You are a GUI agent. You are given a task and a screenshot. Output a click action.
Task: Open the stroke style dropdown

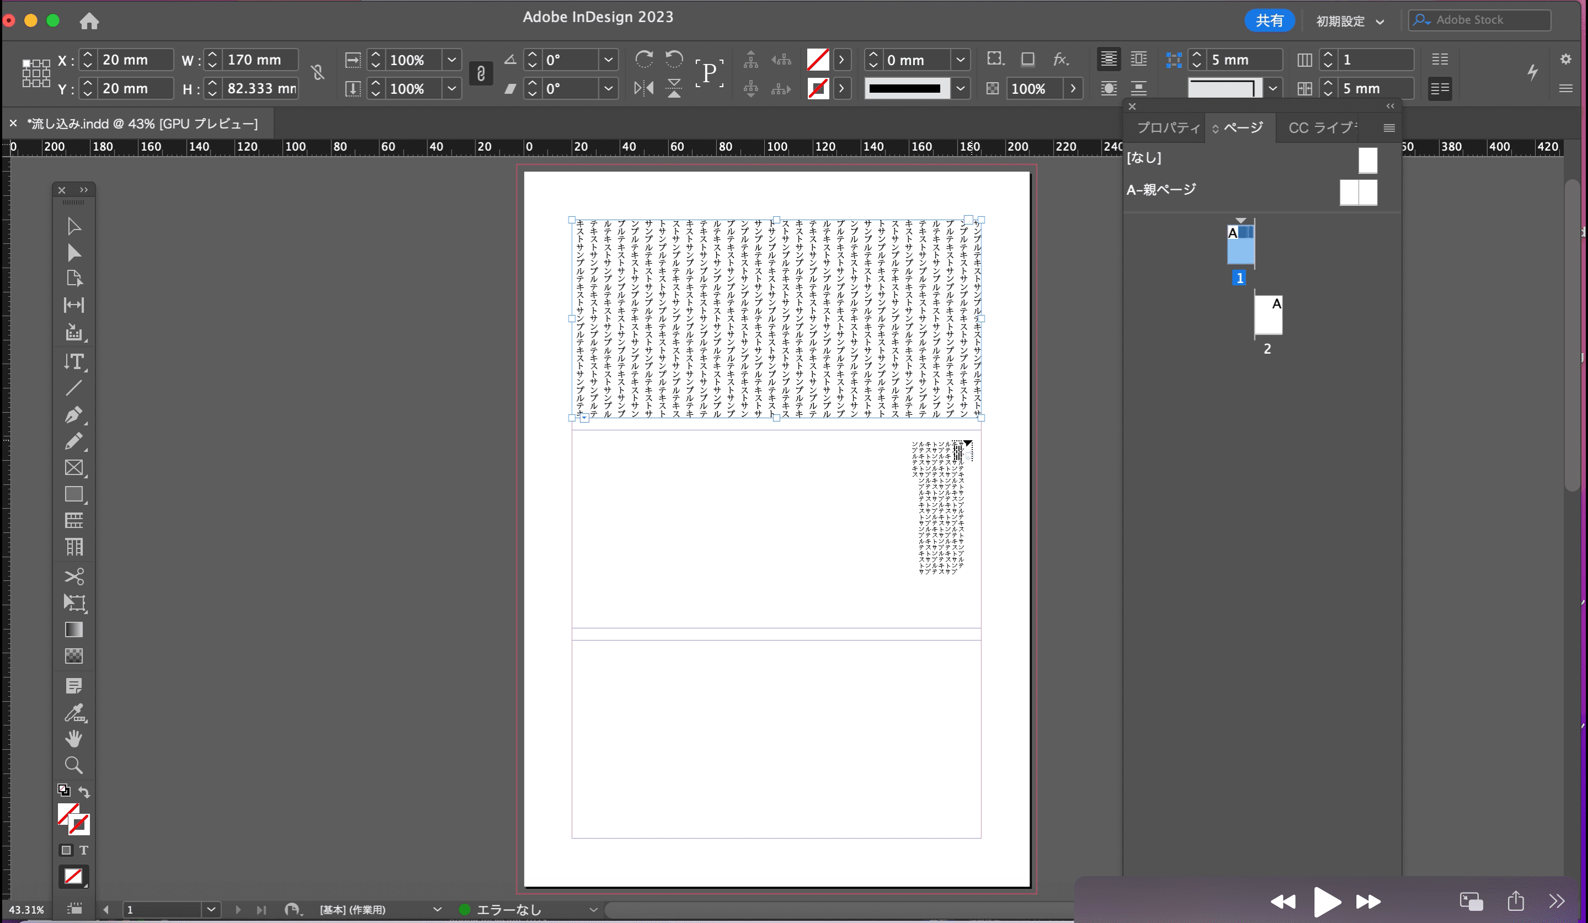coord(960,88)
